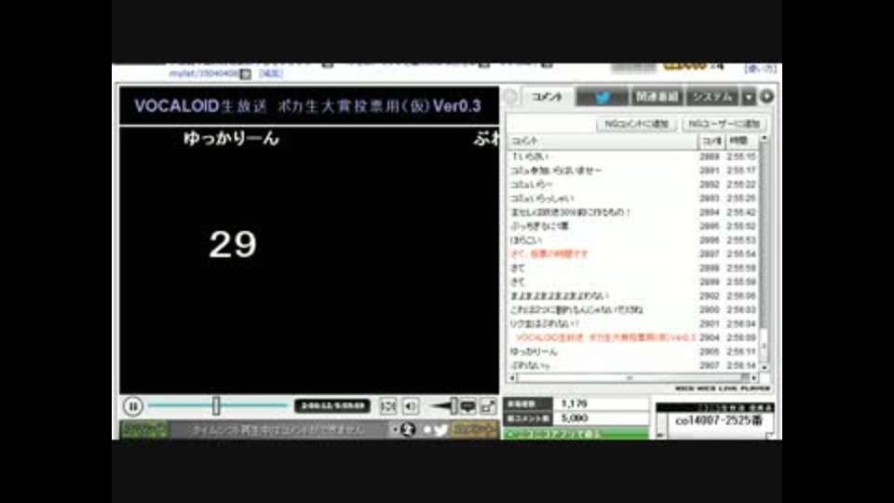Image resolution: width=894 pixels, height=503 pixels.
Task: Click the disabled comment input field
Action: [x=279, y=429]
